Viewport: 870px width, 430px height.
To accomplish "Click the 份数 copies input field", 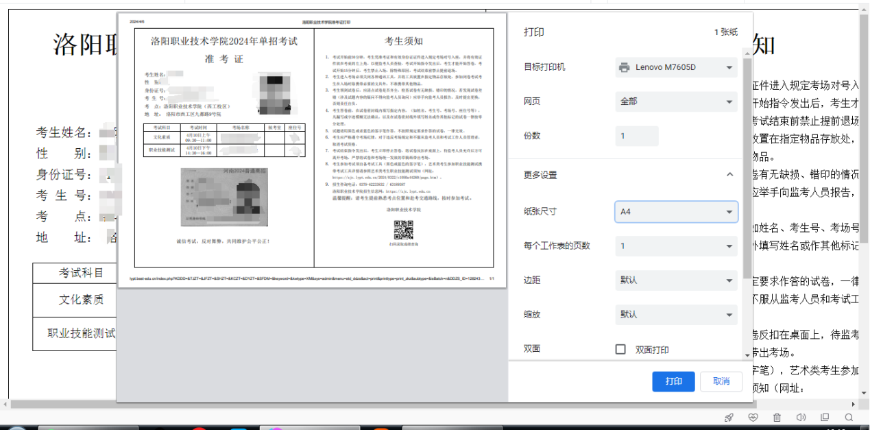I will tap(637, 136).
